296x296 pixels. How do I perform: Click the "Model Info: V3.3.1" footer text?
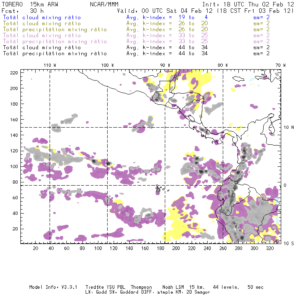coord(53,287)
